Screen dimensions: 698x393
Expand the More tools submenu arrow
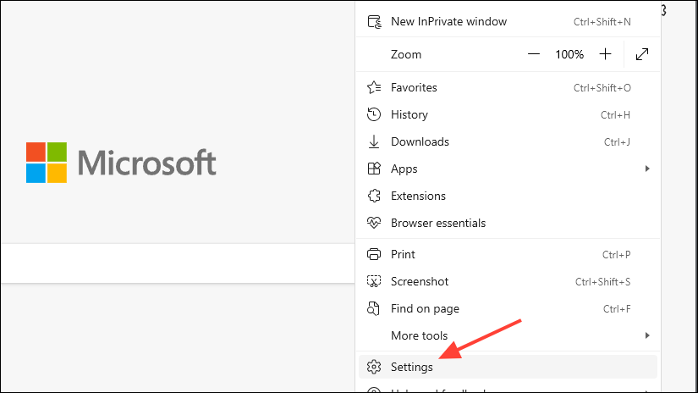pyautogui.click(x=647, y=335)
